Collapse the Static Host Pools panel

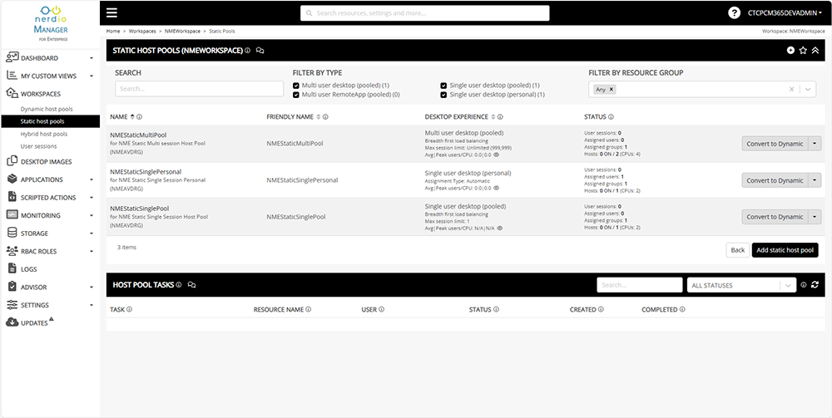(815, 51)
